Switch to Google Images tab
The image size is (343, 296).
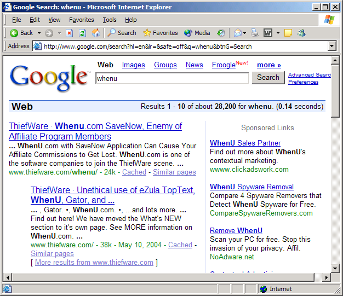(134, 65)
